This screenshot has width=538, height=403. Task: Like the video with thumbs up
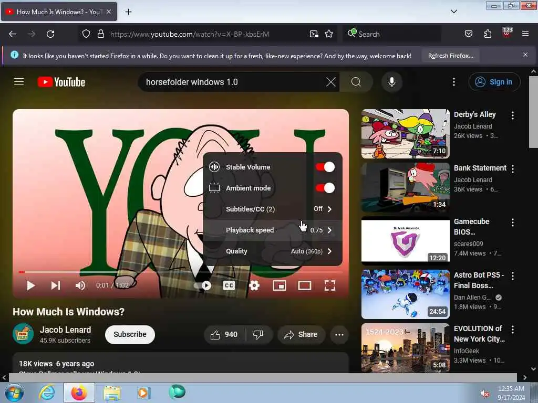[x=224, y=334]
